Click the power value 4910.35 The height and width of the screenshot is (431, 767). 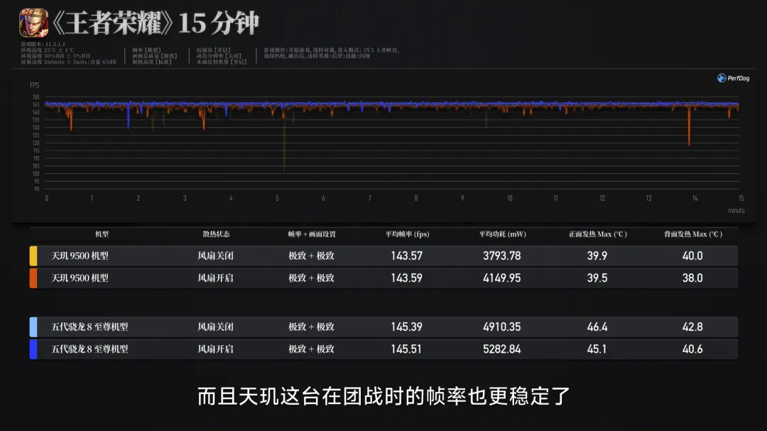(502, 327)
